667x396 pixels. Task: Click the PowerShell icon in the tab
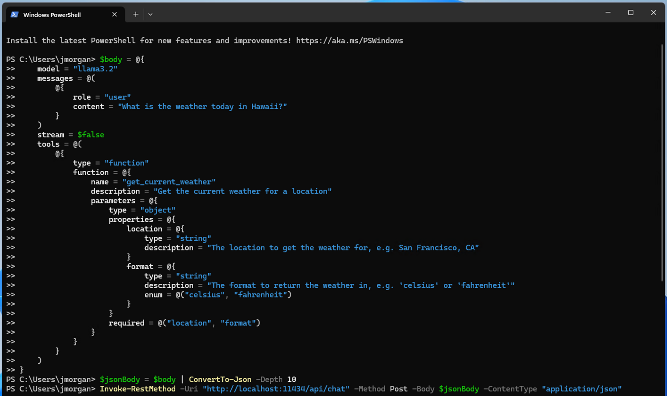(15, 15)
